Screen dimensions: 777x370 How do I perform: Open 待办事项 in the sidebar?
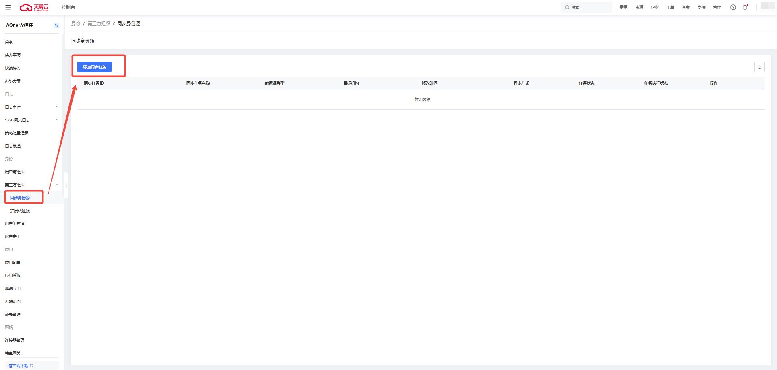pyautogui.click(x=13, y=55)
